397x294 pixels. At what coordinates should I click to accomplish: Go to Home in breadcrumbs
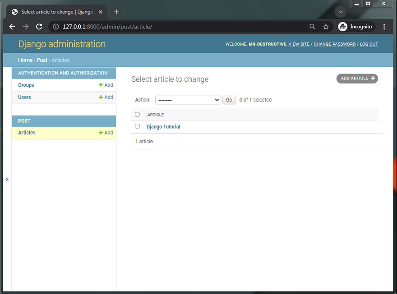tap(25, 60)
